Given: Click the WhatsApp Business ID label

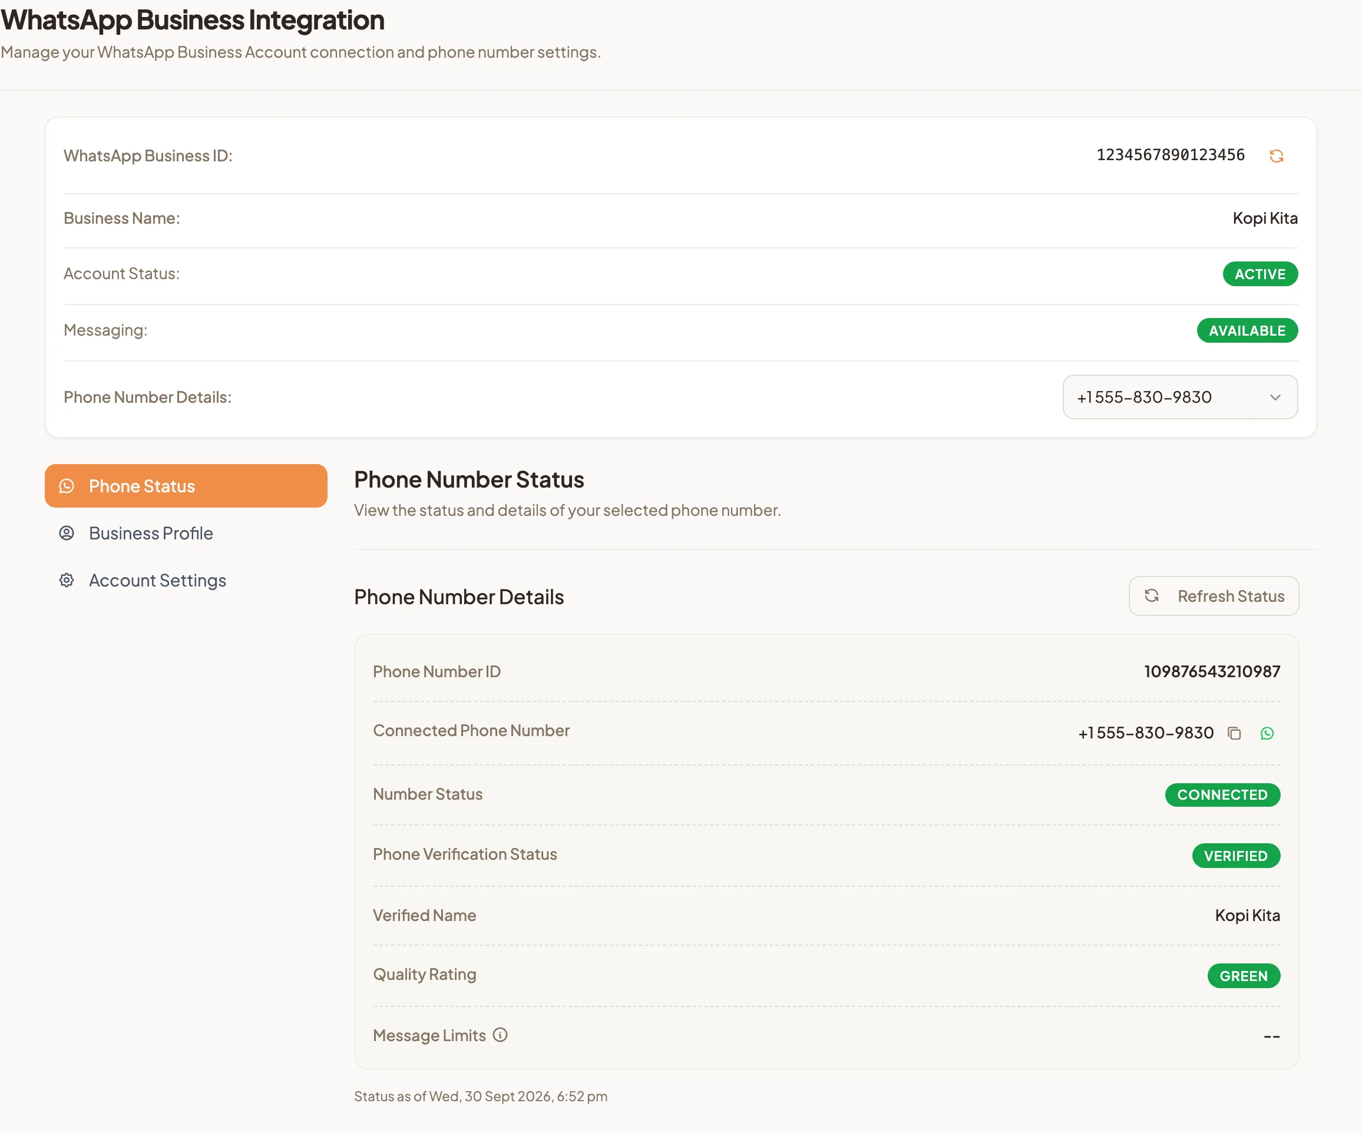Looking at the screenshot, I should (x=148, y=155).
